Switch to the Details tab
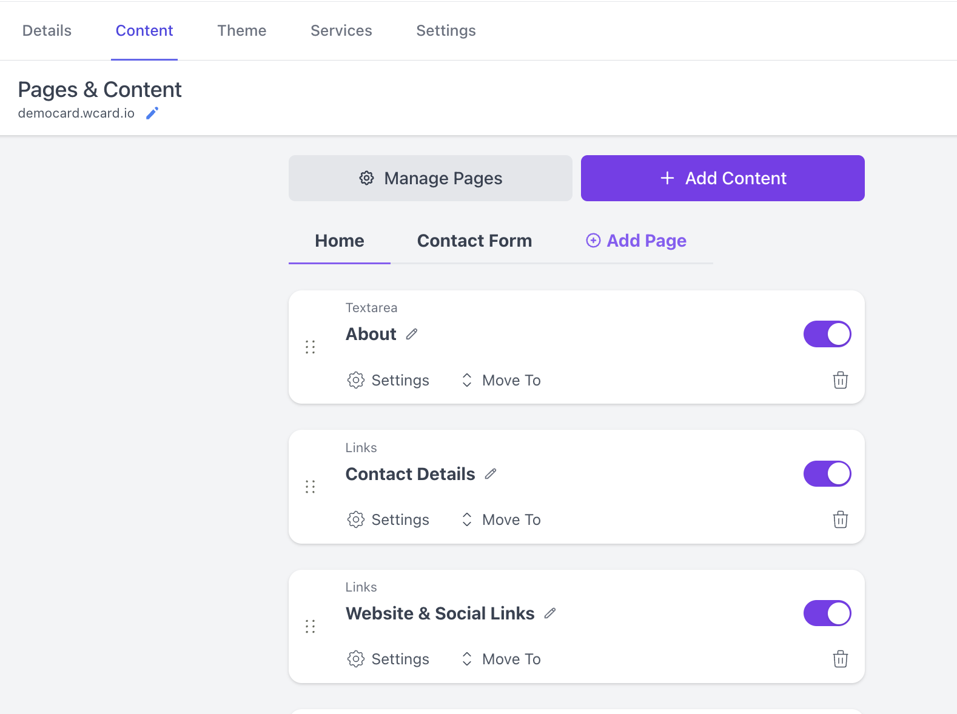The width and height of the screenshot is (957, 714). [x=47, y=30]
